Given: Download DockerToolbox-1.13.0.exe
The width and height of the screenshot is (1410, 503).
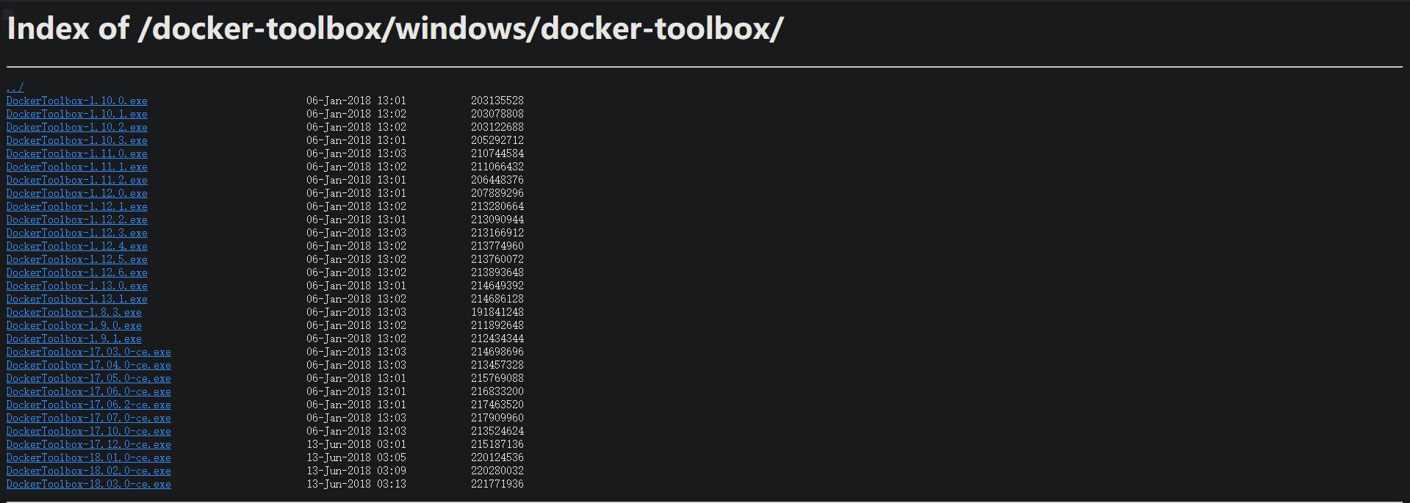Looking at the screenshot, I should [x=77, y=286].
